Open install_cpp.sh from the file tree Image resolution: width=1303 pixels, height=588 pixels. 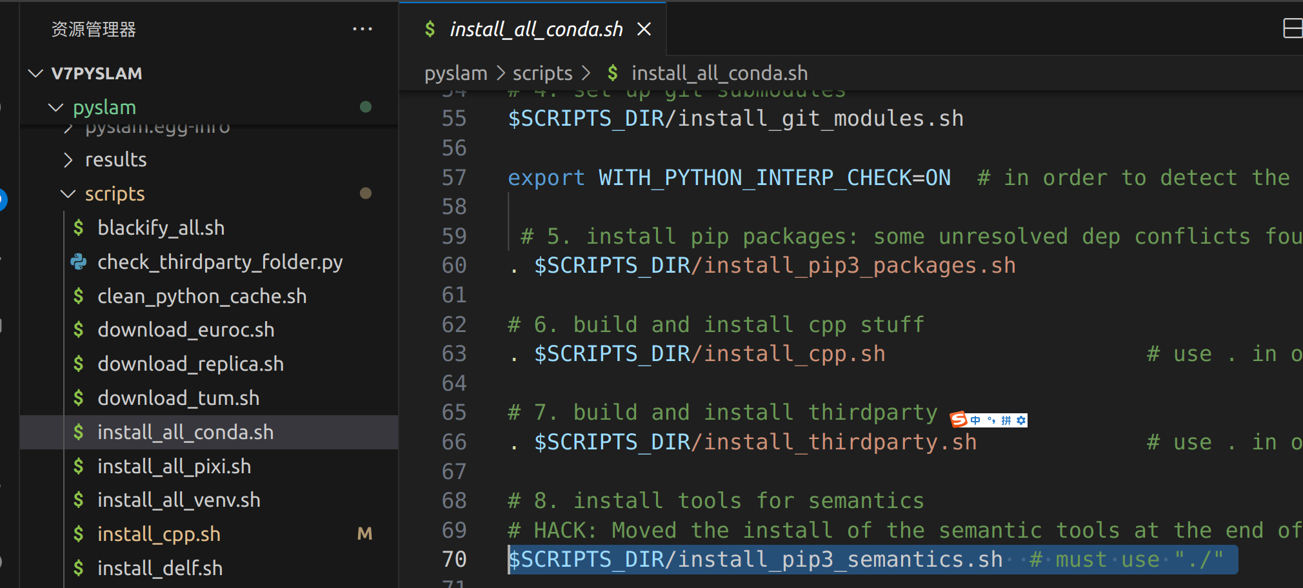click(159, 534)
